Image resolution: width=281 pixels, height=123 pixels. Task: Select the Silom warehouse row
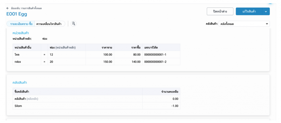[x=18, y=106]
